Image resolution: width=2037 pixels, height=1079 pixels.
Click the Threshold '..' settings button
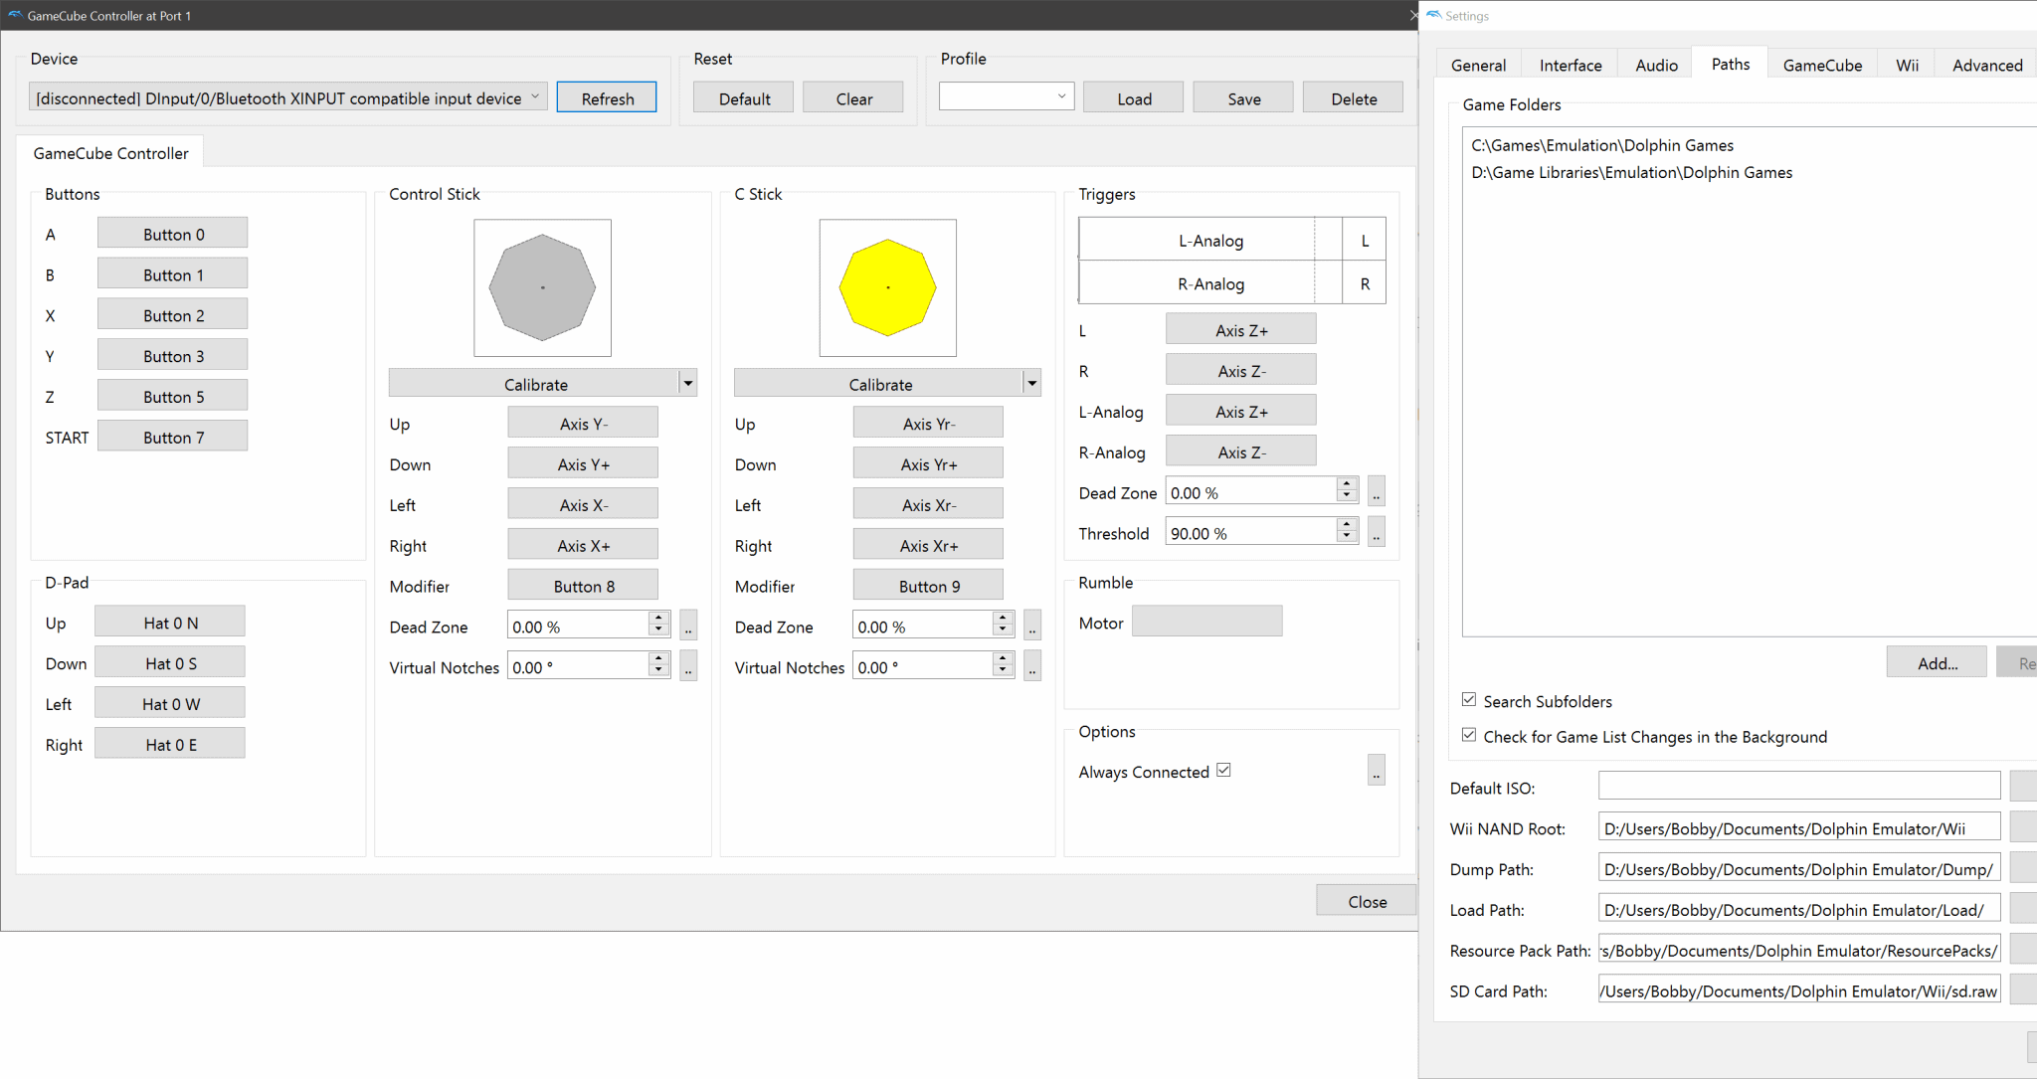click(x=1376, y=533)
